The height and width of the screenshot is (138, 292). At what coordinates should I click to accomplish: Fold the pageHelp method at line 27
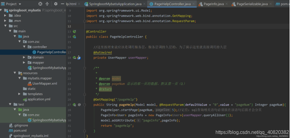point(85,105)
